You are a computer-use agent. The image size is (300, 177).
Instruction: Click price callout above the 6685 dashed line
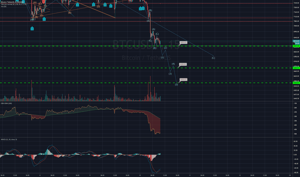point(183,64)
